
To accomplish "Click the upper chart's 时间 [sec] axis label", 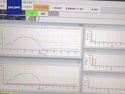I will point(41,53).
